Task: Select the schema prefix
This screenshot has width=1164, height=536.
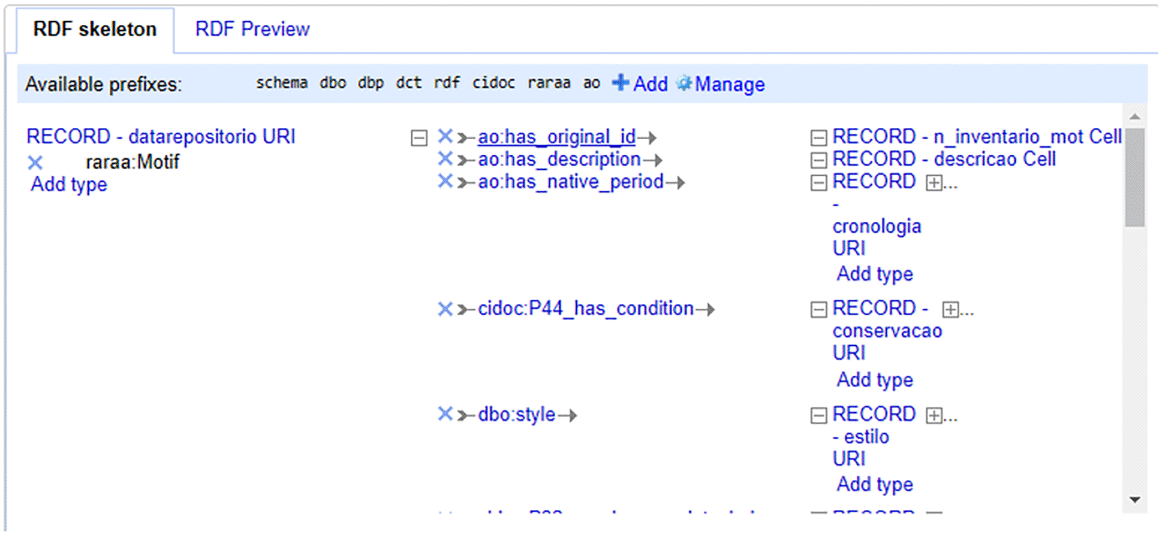Action: pos(282,83)
